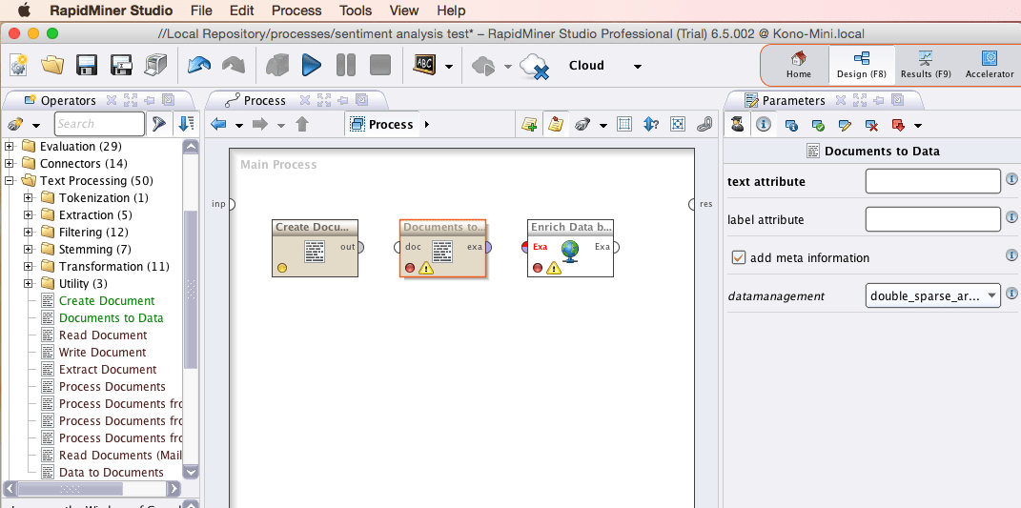Screen dimensions: 1021x508
Task: Select the Create Document operator box on canvas
Action: (x=316, y=248)
